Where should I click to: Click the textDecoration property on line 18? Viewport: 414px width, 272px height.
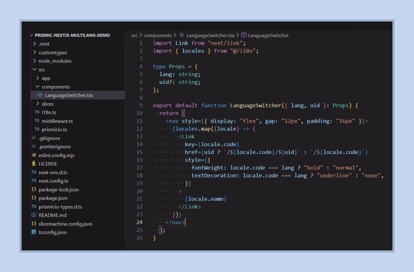click(x=213, y=176)
